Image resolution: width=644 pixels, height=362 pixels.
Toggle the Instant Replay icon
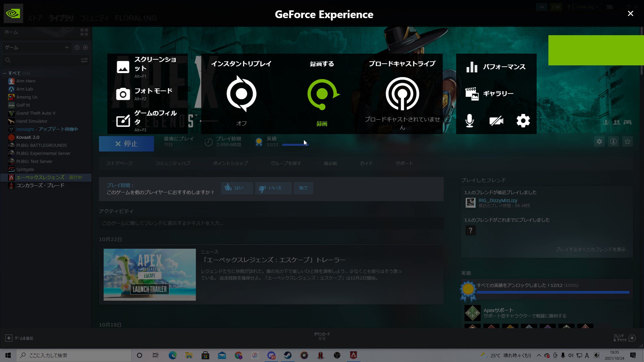[241, 94]
